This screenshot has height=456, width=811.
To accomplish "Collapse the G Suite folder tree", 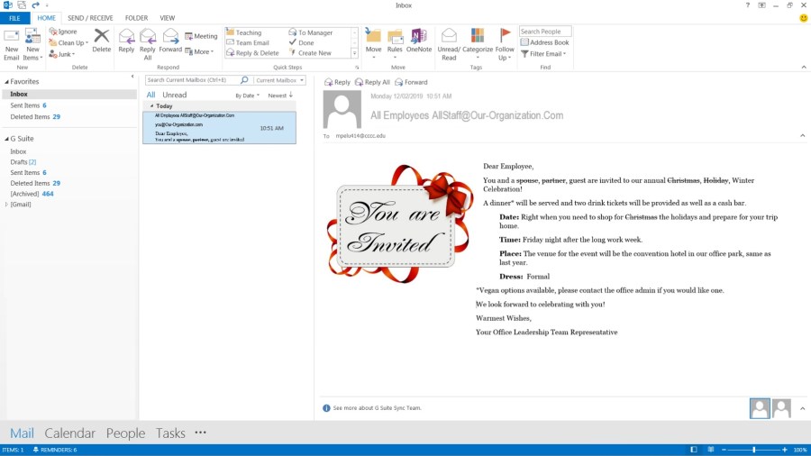I will point(6,139).
